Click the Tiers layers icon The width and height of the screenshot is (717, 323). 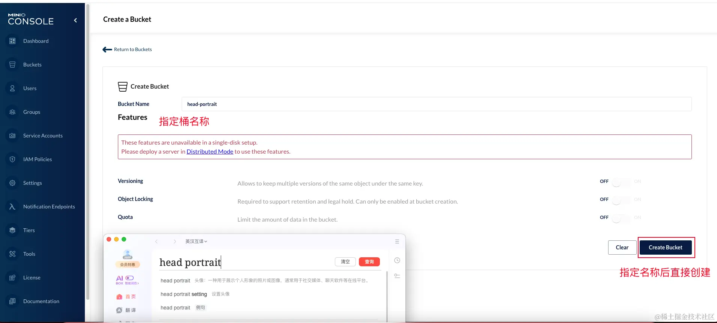pos(12,230)
